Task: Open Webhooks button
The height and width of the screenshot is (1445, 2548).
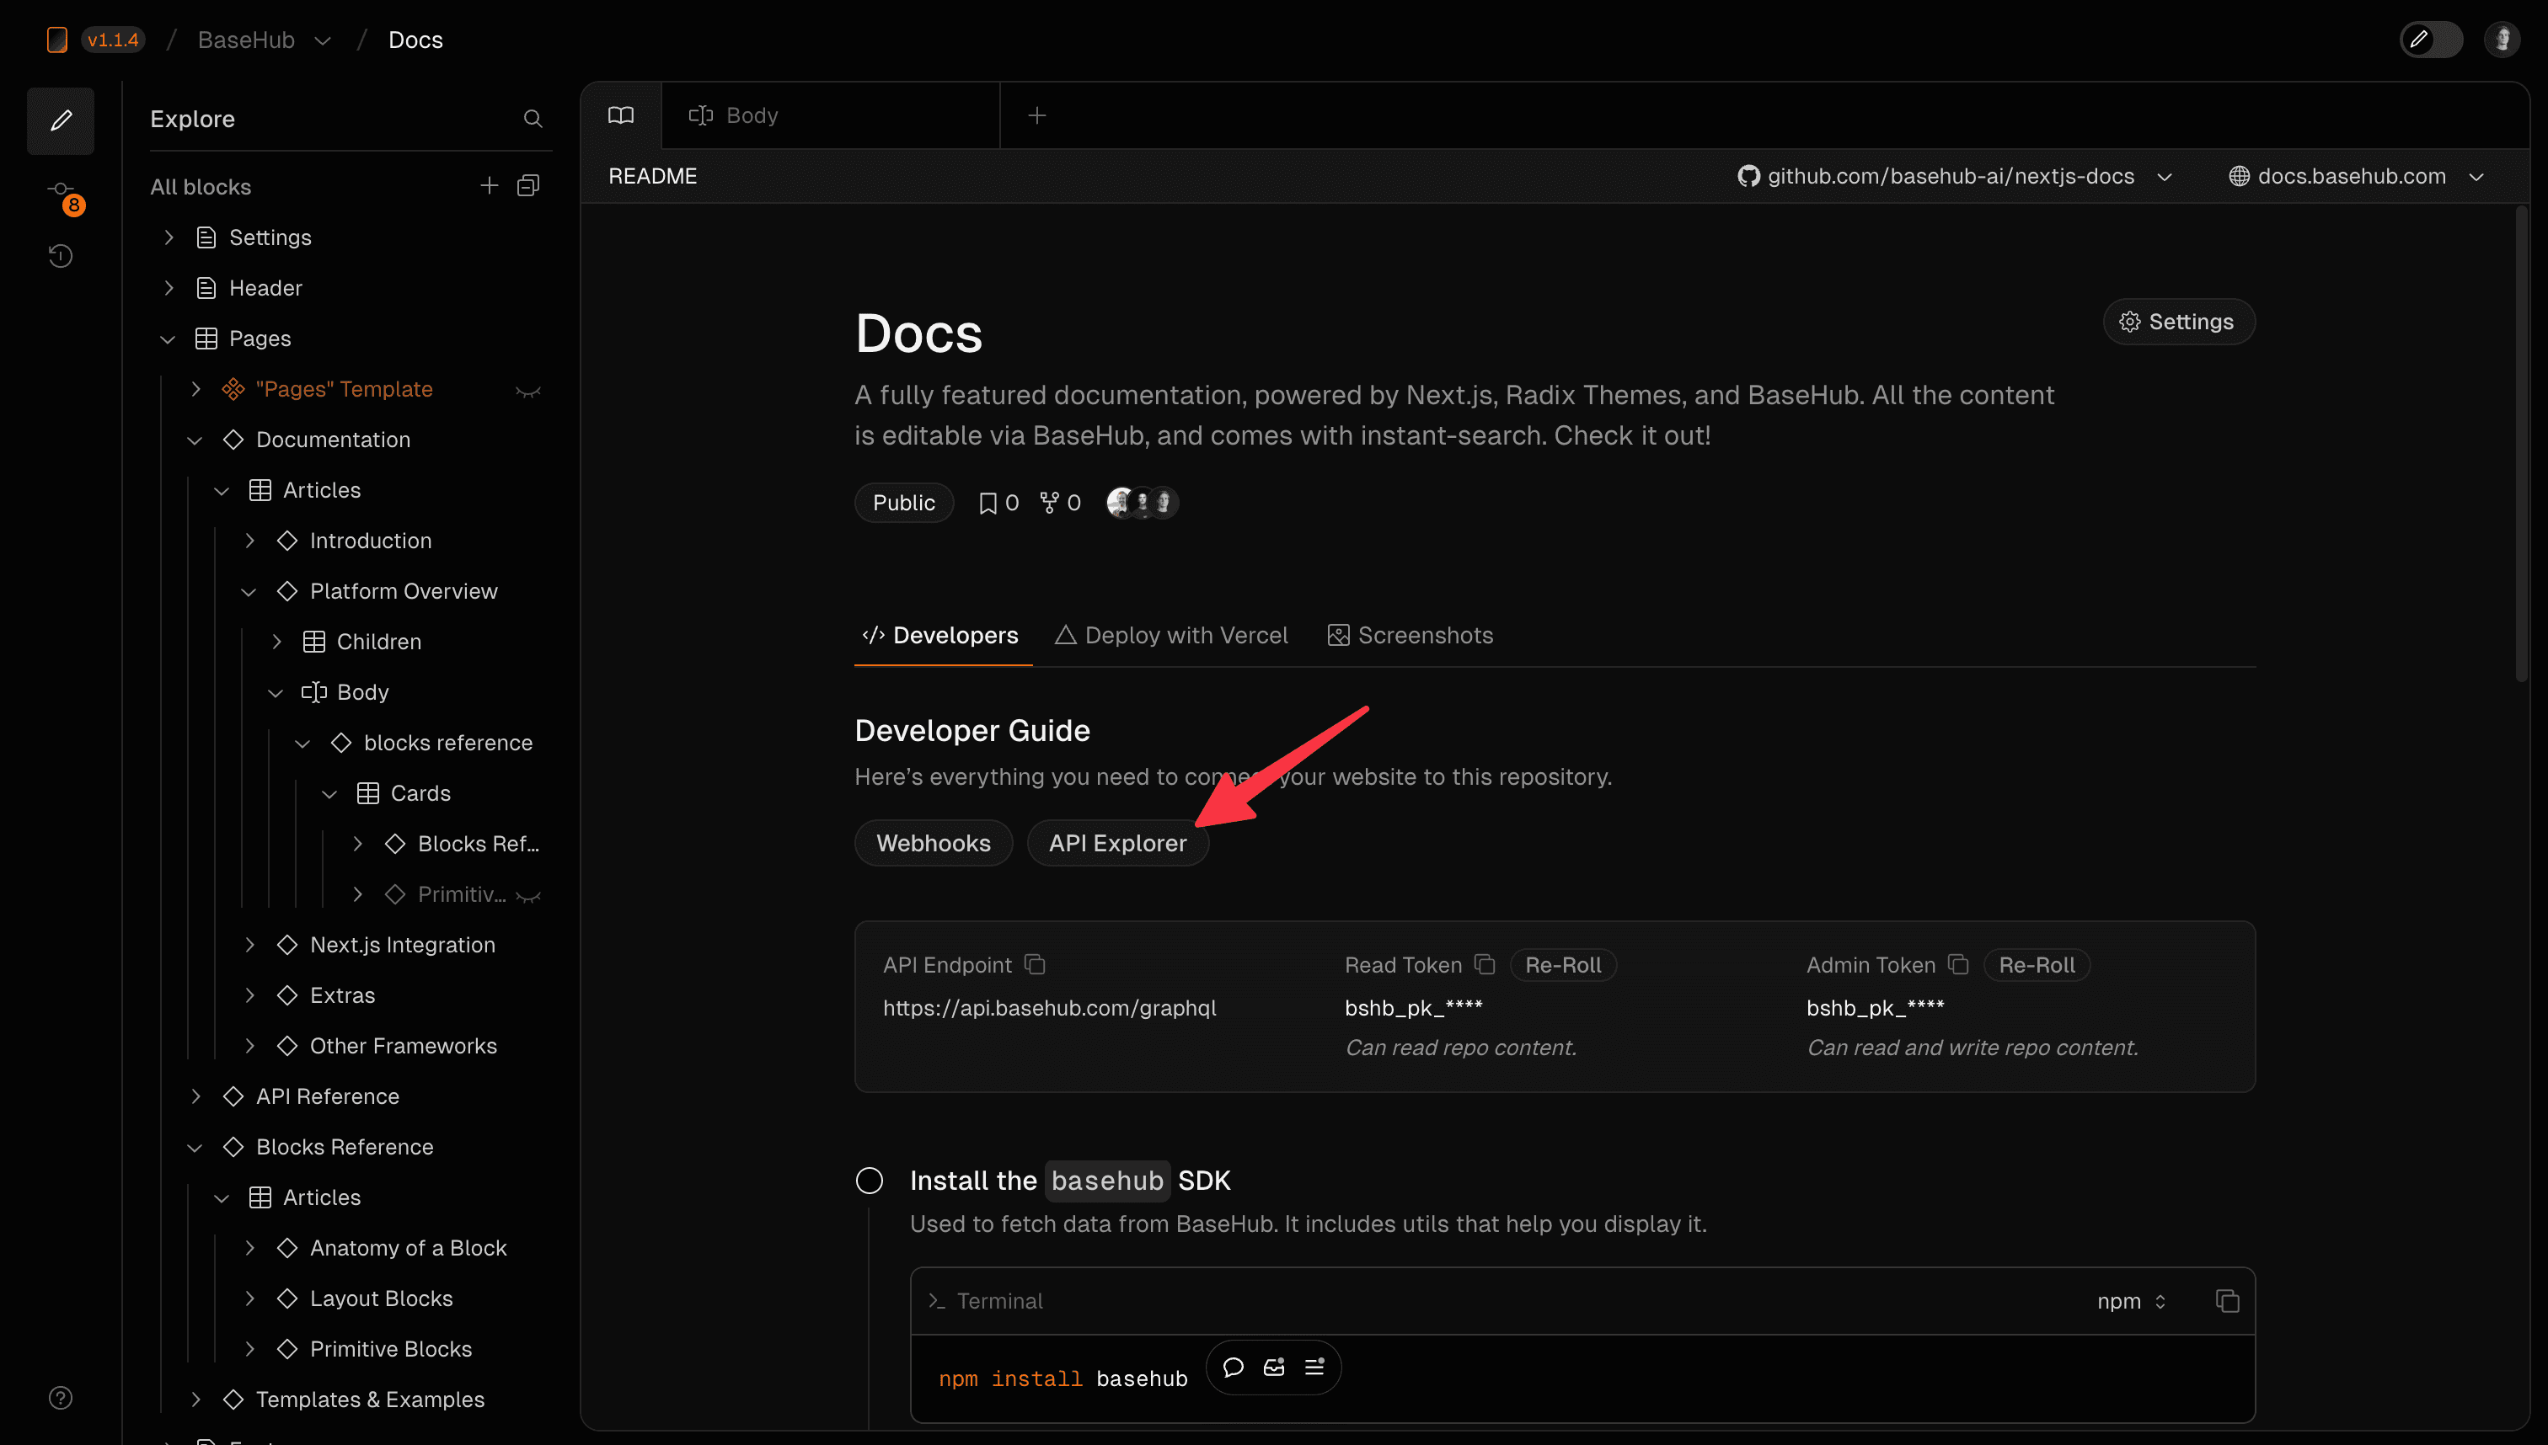Action: (934, 843)
